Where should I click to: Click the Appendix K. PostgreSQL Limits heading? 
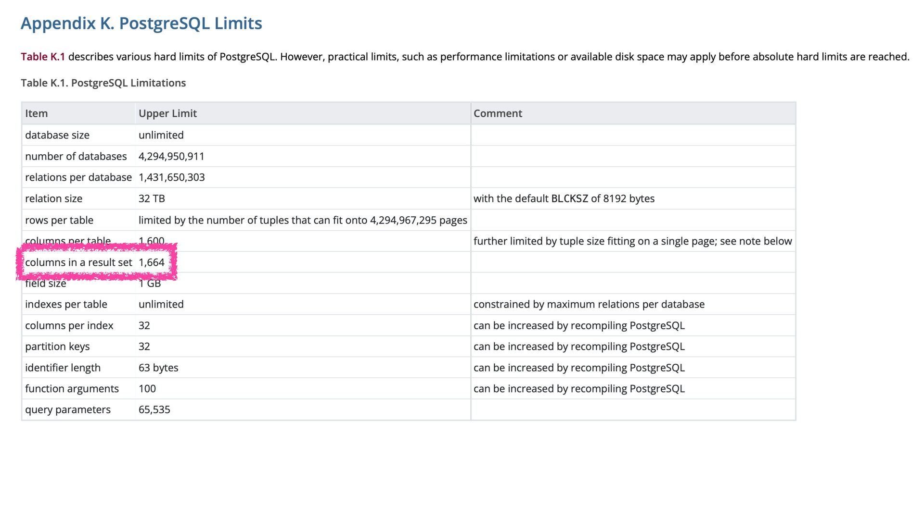pyautogui.click(x=141, y=23)
